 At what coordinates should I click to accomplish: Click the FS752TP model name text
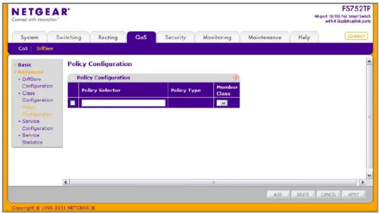click(x=356, y=9)
